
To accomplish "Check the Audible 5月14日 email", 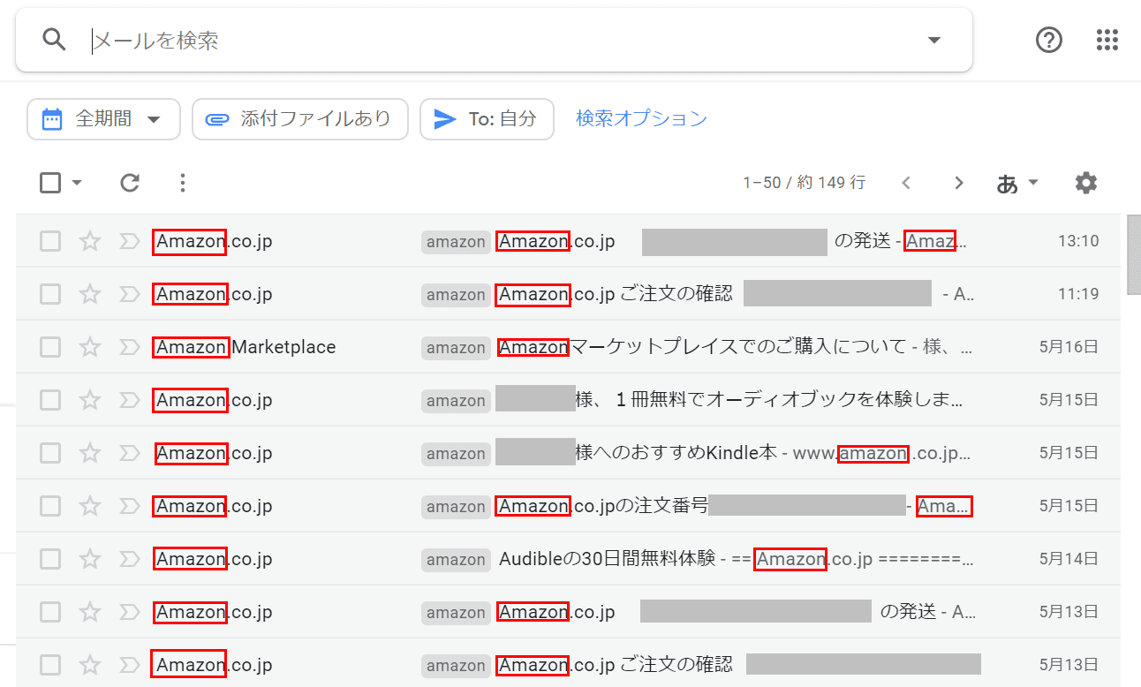I will point(50,559).
